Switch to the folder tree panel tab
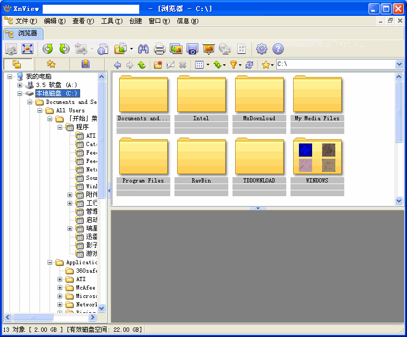Image resolution: width=407 pixels, height=337 pixels. pos(17,64)
